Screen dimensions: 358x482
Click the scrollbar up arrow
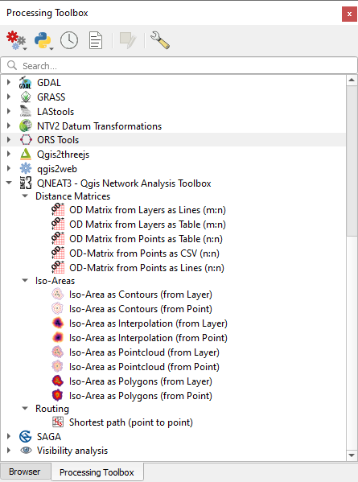pyautogui.click(x=352, y=80)
